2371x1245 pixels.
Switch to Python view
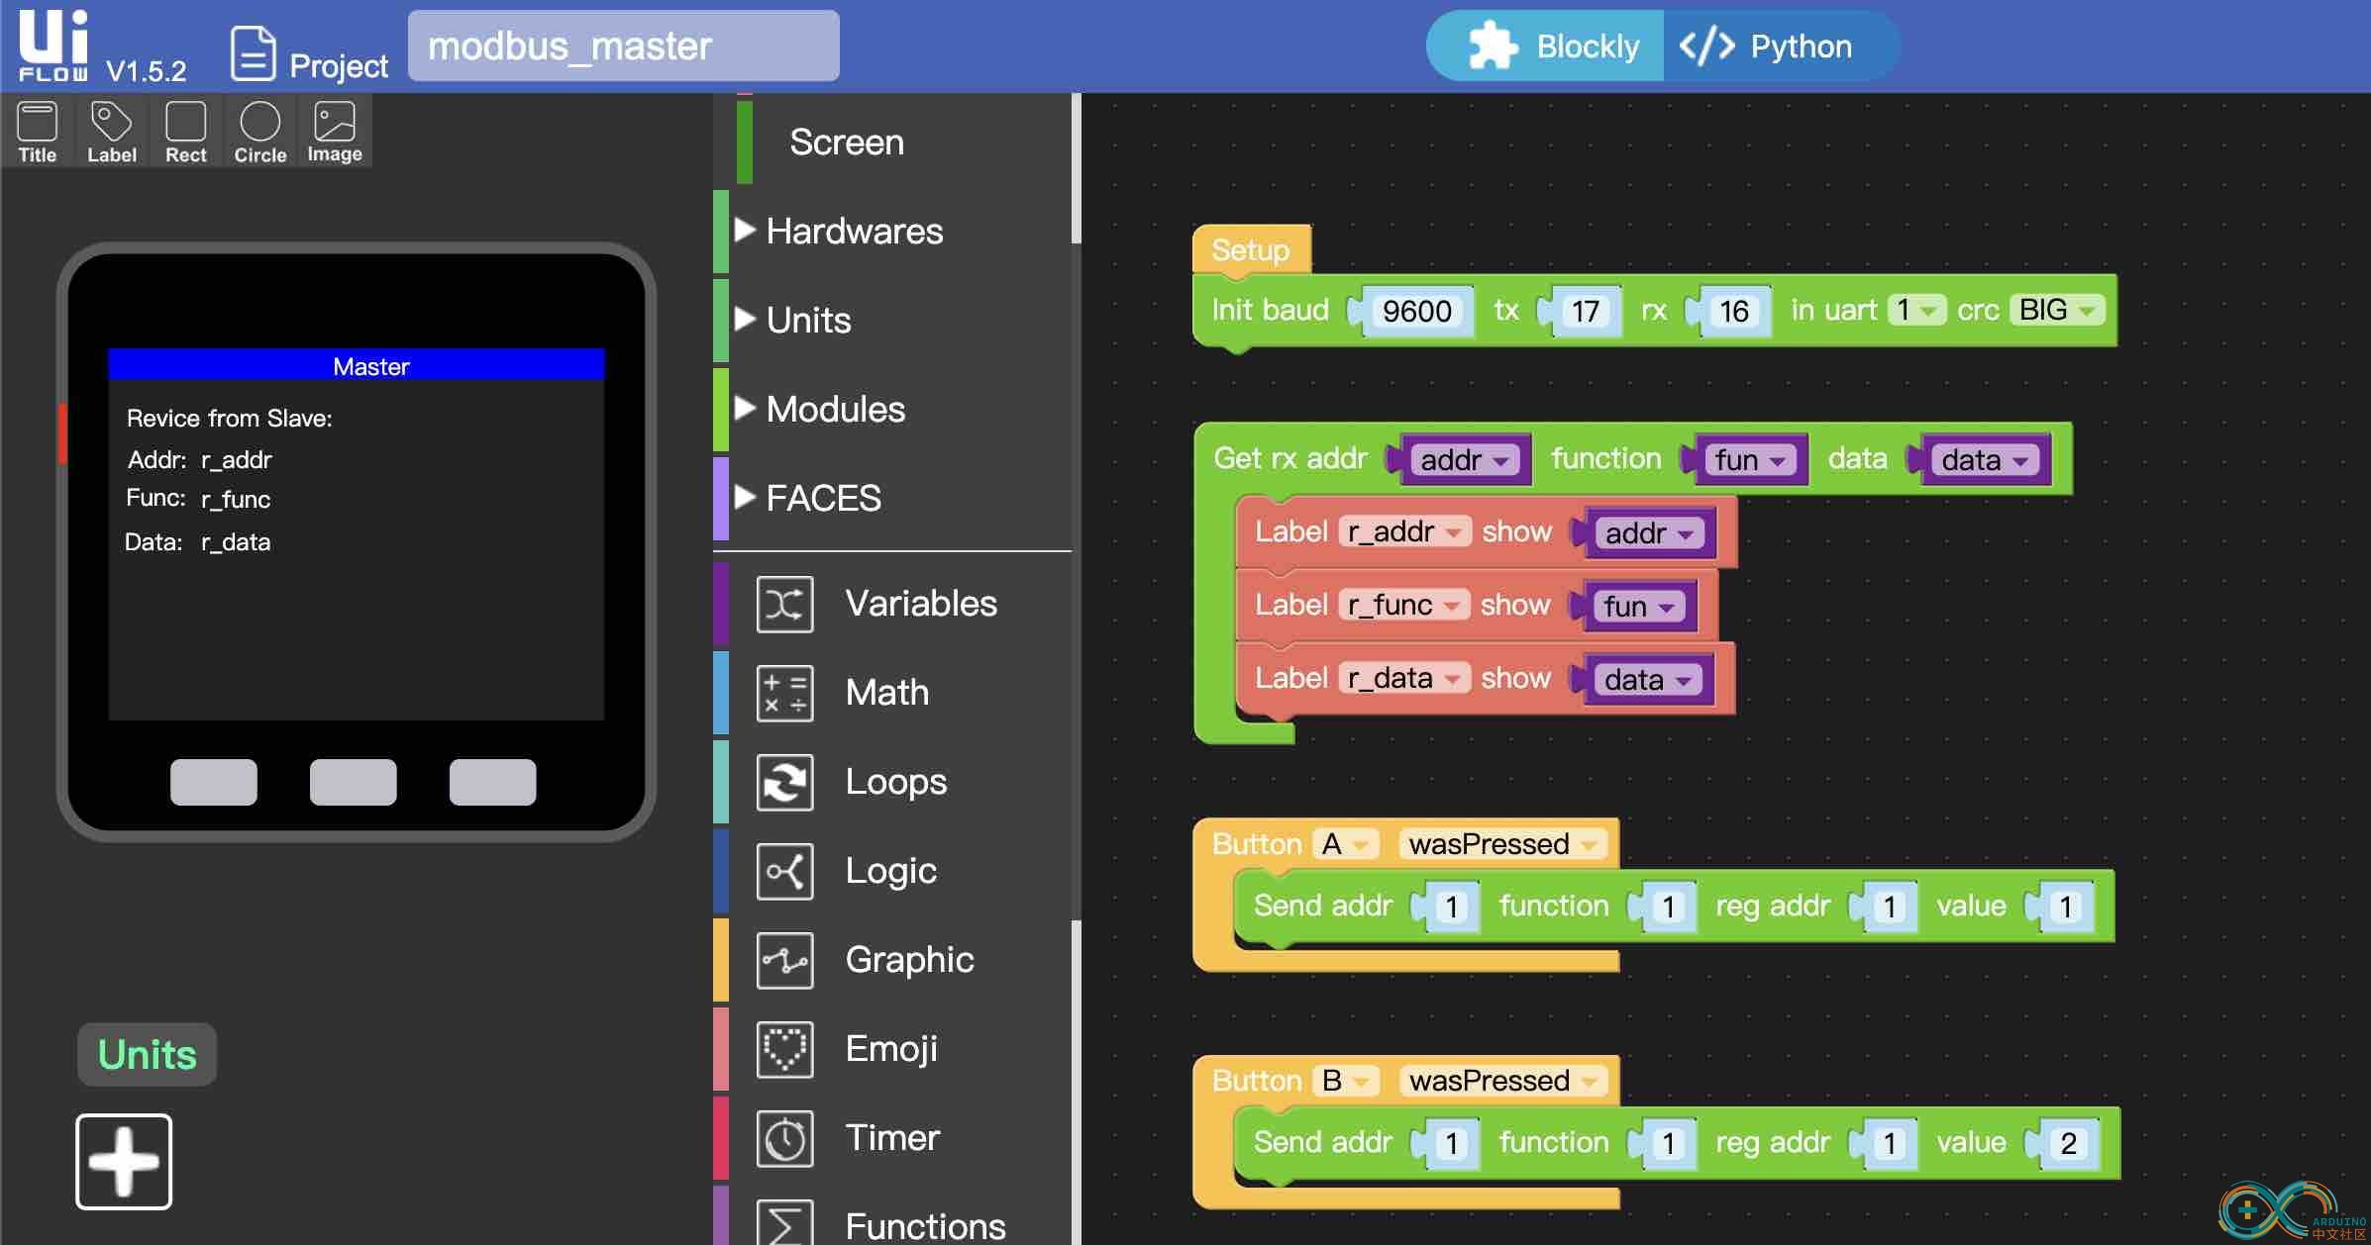coord(1766,46)
